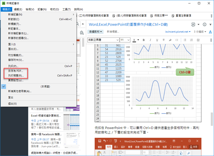The height and width of the screenshot is (156, 214).
Task: Toggle bulleted list
Action: pos(185,40)
